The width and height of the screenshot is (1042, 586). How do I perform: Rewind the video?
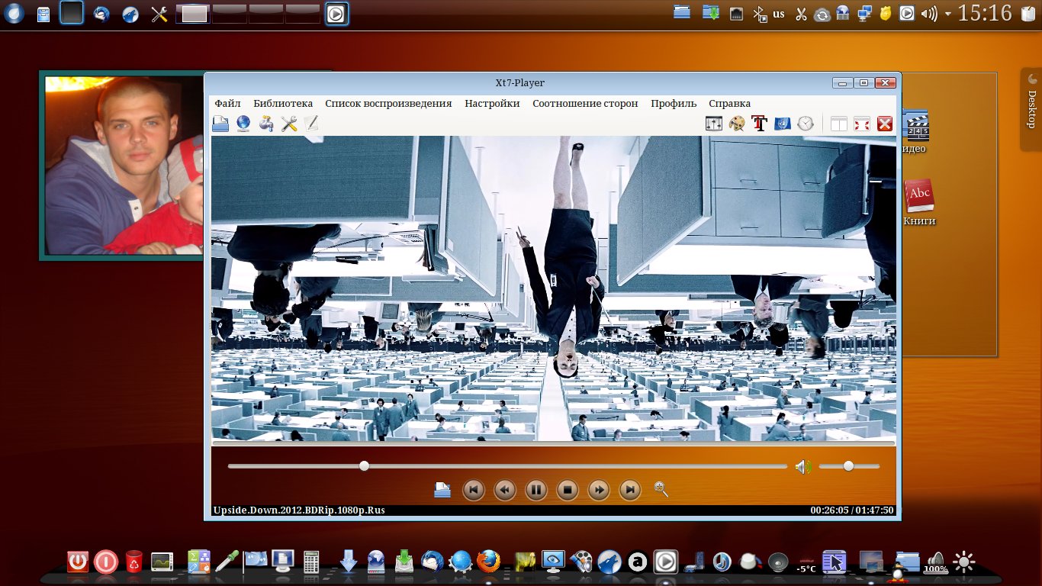point(505,490)
